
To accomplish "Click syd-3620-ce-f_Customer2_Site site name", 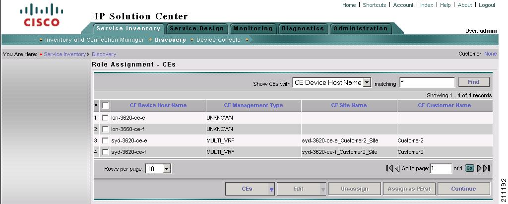I will click(339, 152).
